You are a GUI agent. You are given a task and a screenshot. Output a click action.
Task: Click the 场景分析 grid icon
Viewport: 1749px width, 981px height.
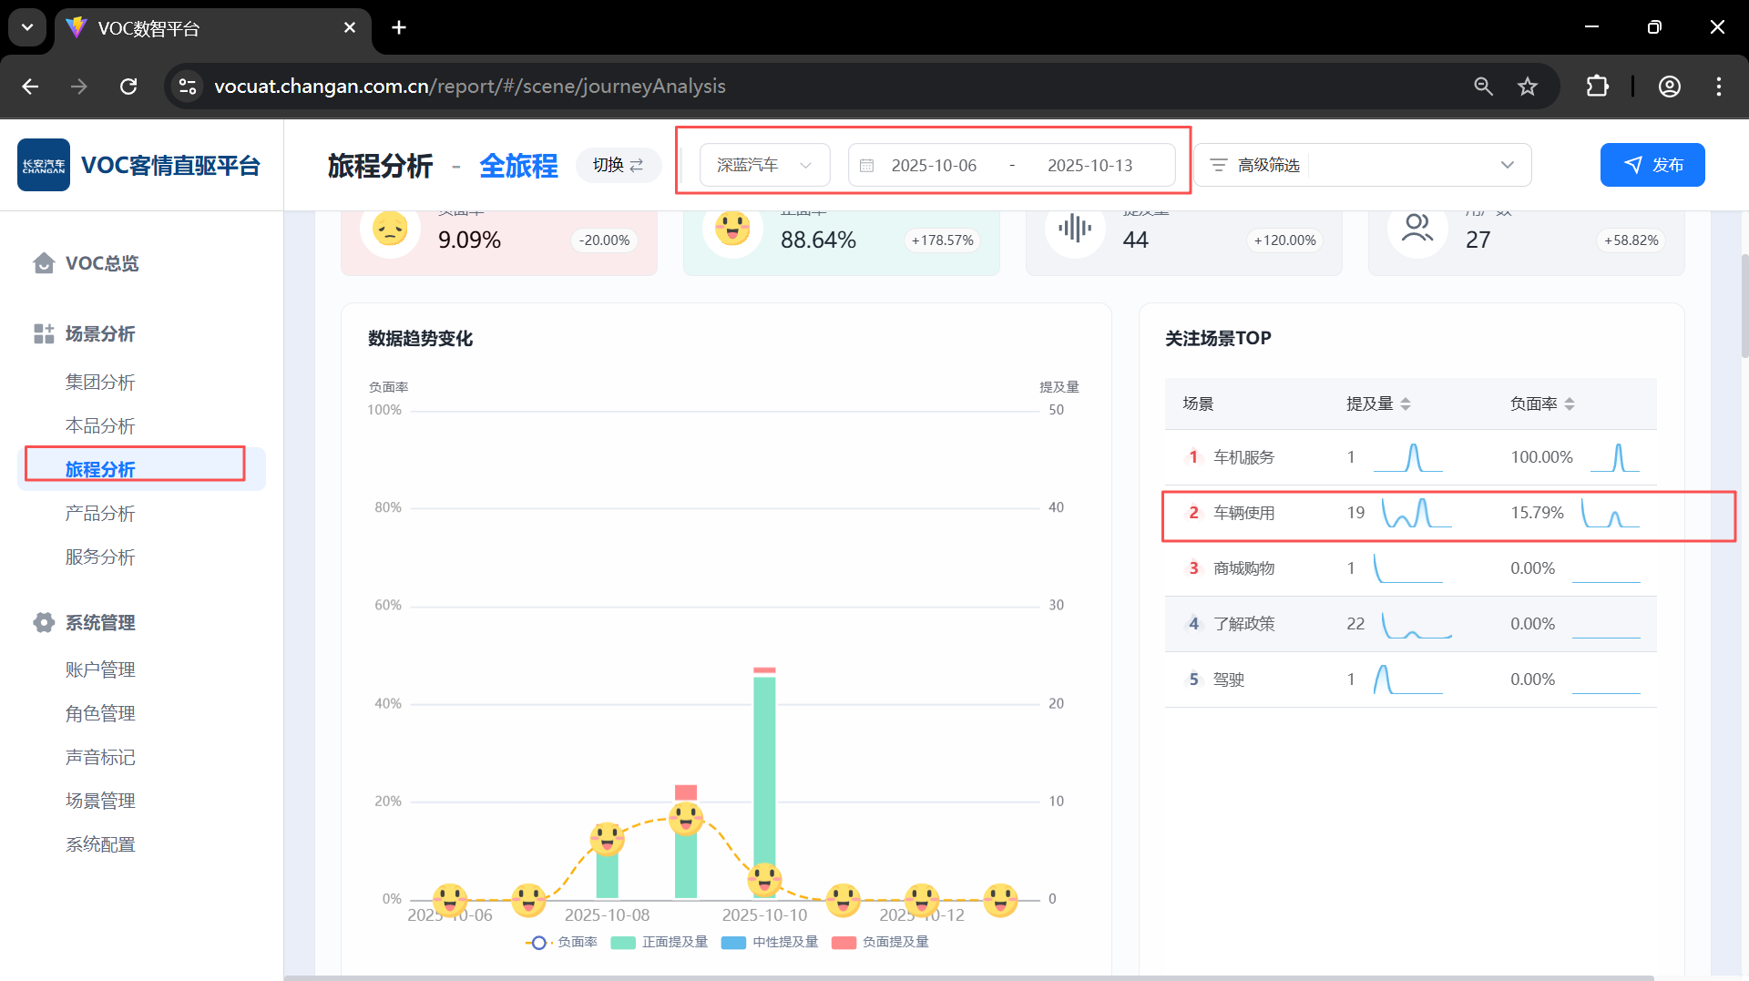43,334
